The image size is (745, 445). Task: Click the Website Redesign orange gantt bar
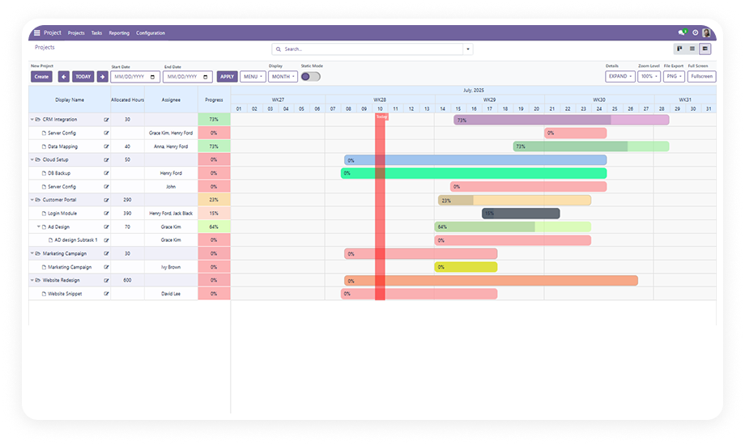tap(491, 281)
